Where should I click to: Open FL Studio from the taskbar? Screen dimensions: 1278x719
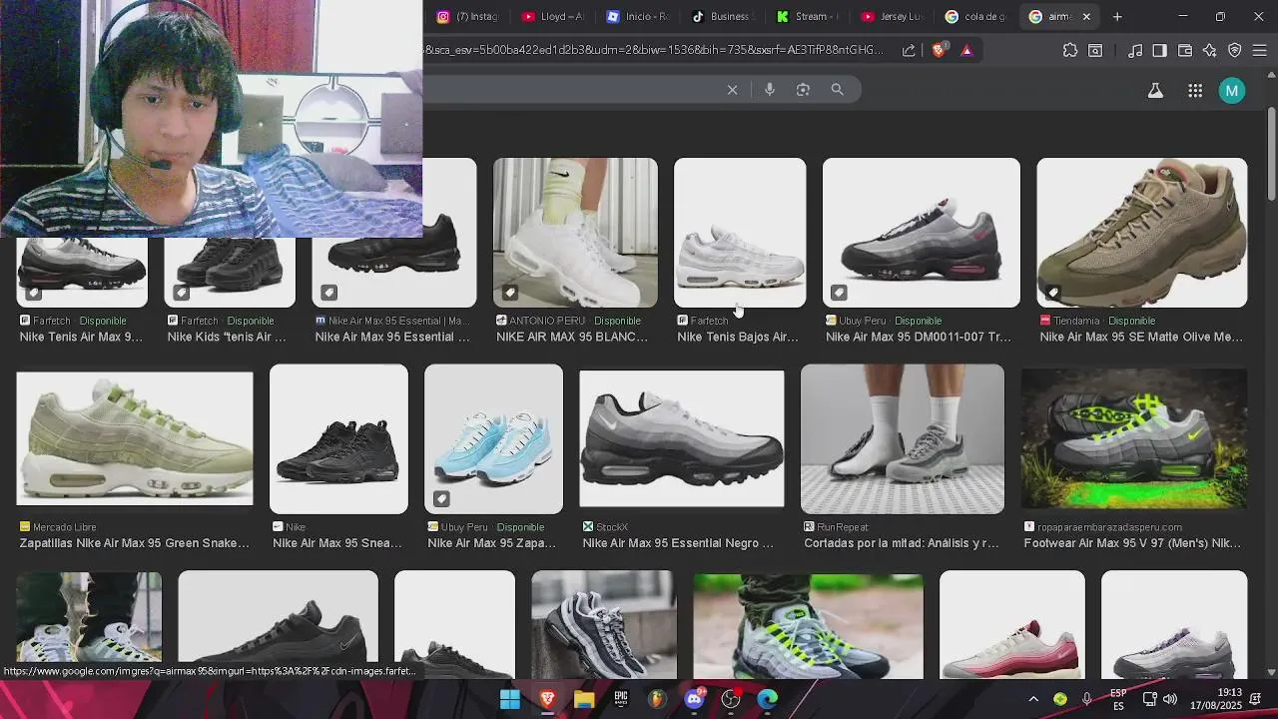coord(657,699)
